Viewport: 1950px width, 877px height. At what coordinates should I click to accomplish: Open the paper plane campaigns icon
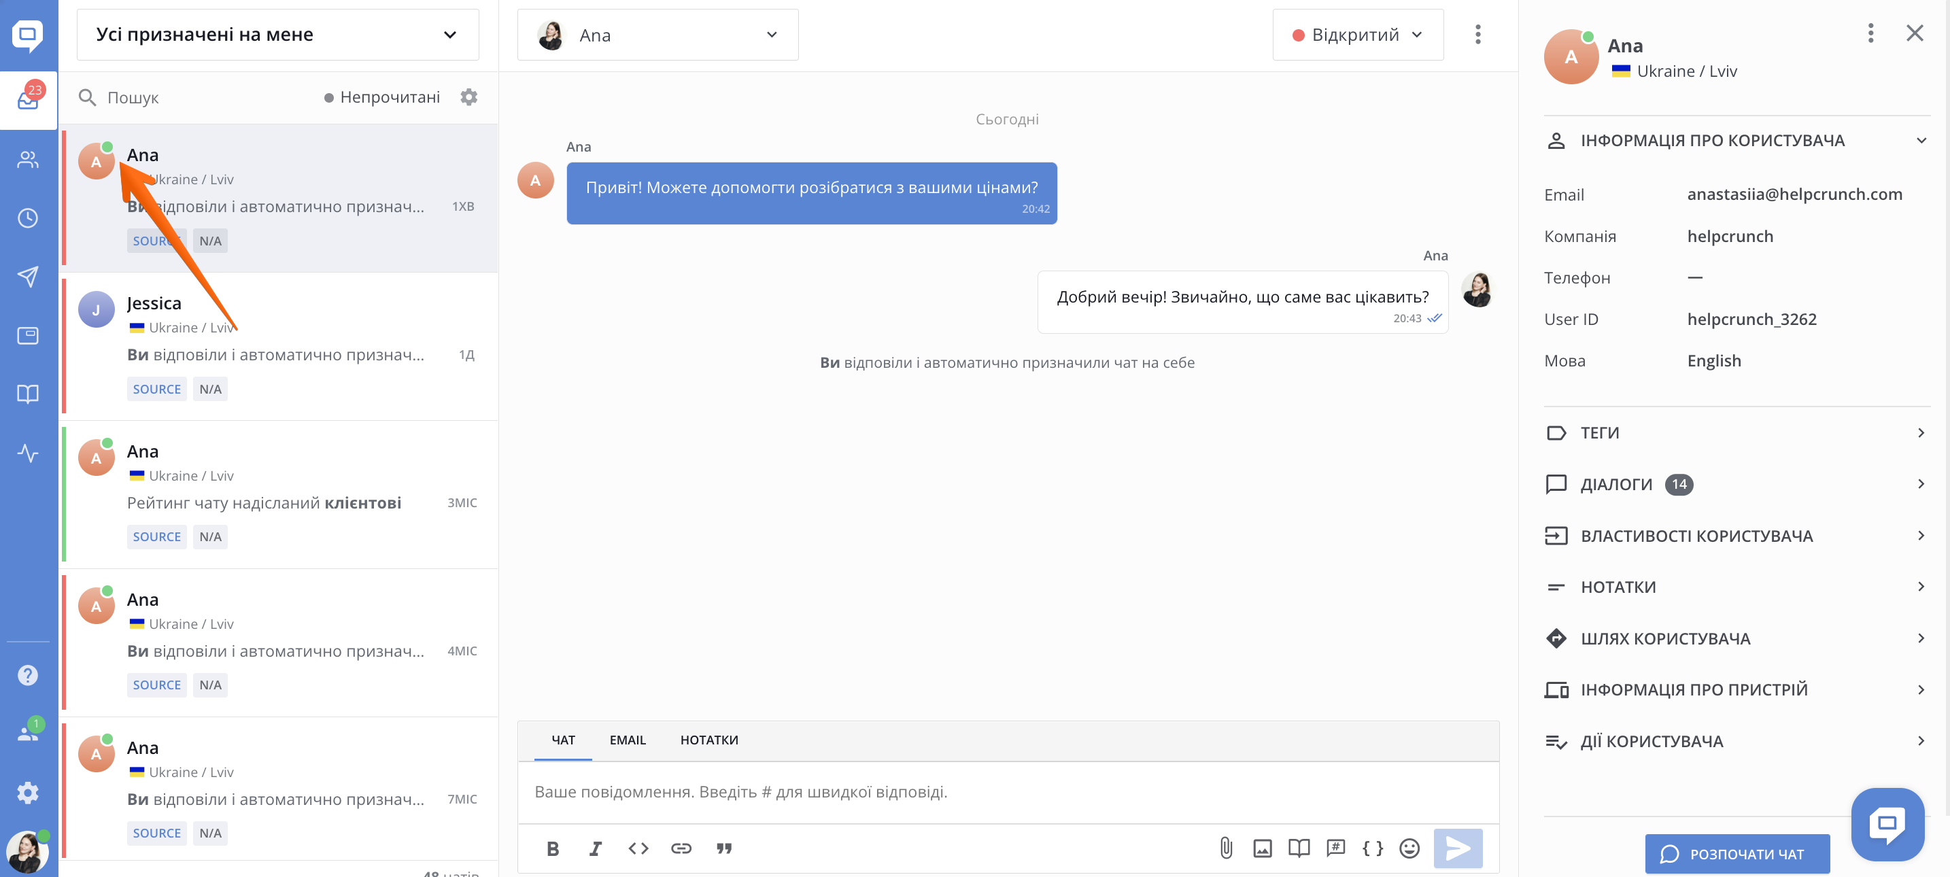pos(28,277)
